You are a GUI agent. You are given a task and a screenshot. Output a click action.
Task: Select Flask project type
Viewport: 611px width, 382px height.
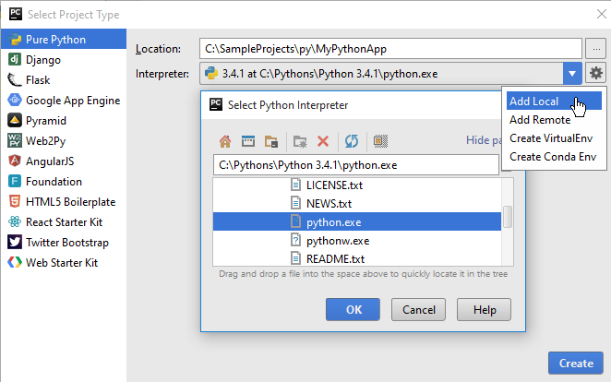point(64,80)
